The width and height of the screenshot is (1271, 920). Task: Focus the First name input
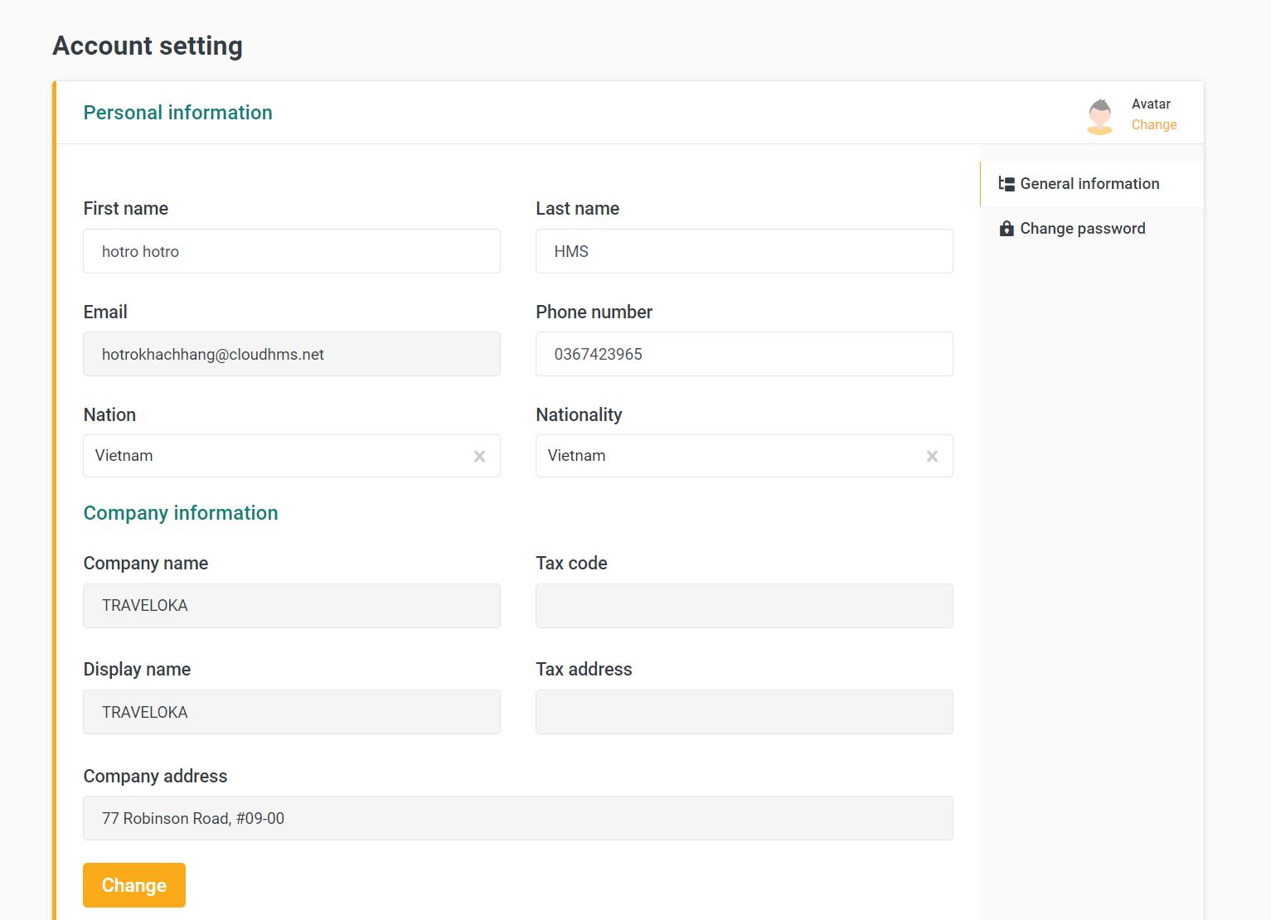[x=292, y=251]
